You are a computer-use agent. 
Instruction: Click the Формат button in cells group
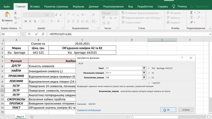174,22
